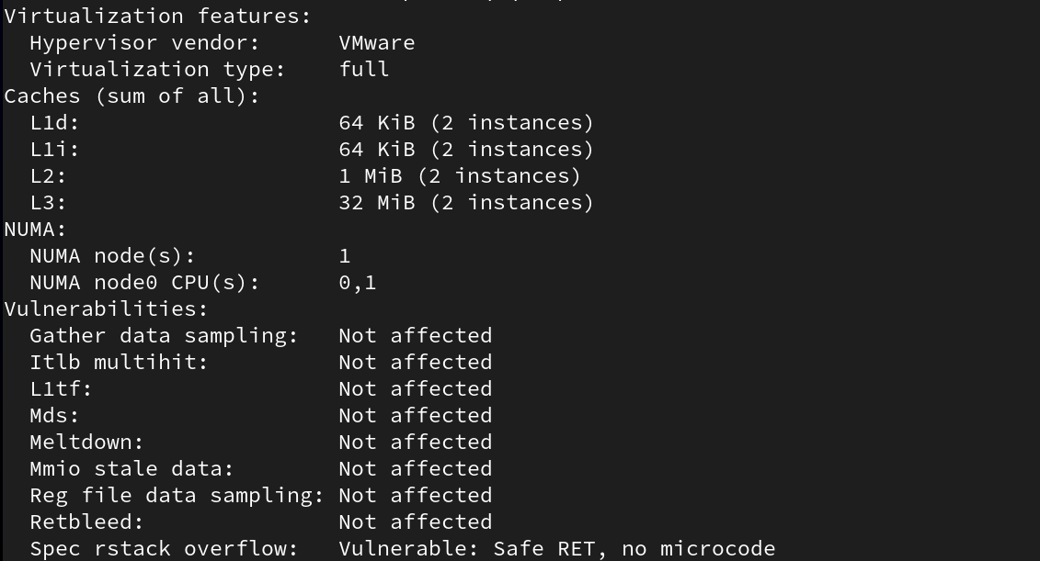
Task: Click 'Virtualization type:' label
Action: pos(157,70)
